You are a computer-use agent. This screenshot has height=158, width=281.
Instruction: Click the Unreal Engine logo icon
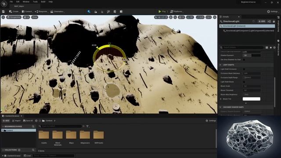[4, 4]
